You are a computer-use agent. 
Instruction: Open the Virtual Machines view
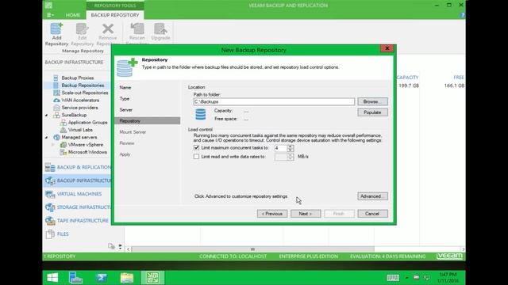79,194
